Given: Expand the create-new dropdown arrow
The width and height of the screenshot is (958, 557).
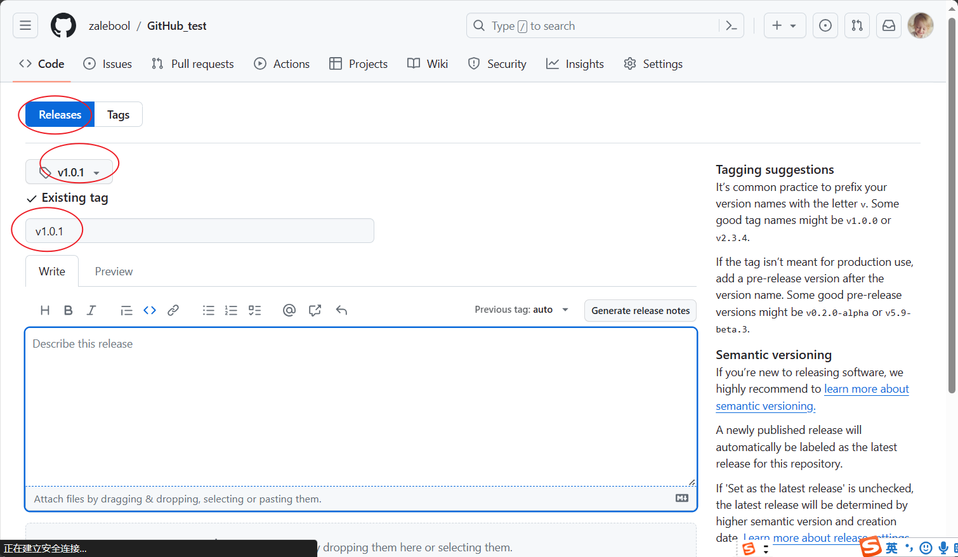Looking at the screenshot, I should [x=793, y=26].
